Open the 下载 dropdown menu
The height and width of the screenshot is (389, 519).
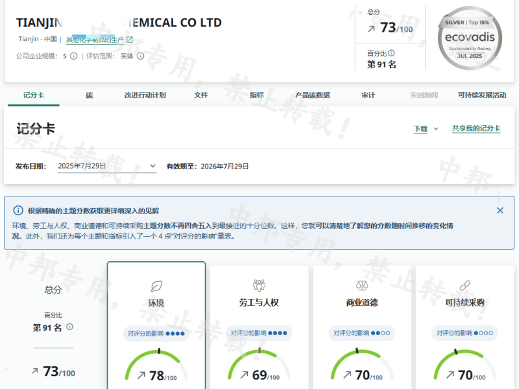(426, 129)
